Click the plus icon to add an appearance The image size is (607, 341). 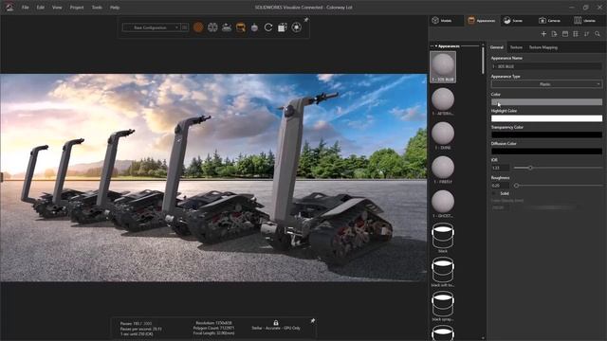[543, 34]
